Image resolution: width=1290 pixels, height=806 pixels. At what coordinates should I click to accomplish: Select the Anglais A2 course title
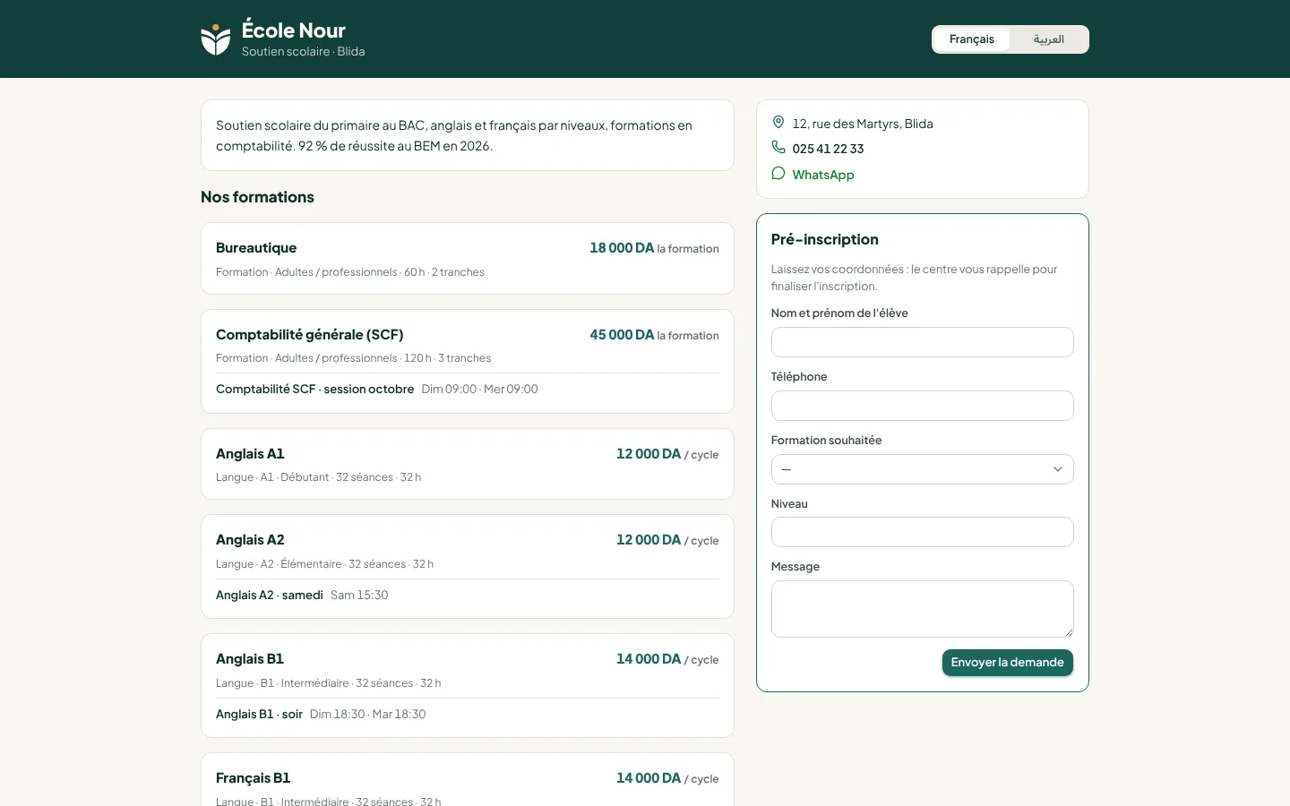coord(250,540)
